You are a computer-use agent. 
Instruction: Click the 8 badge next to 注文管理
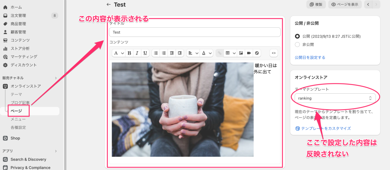pyautogui.click(x=55, y=16)
